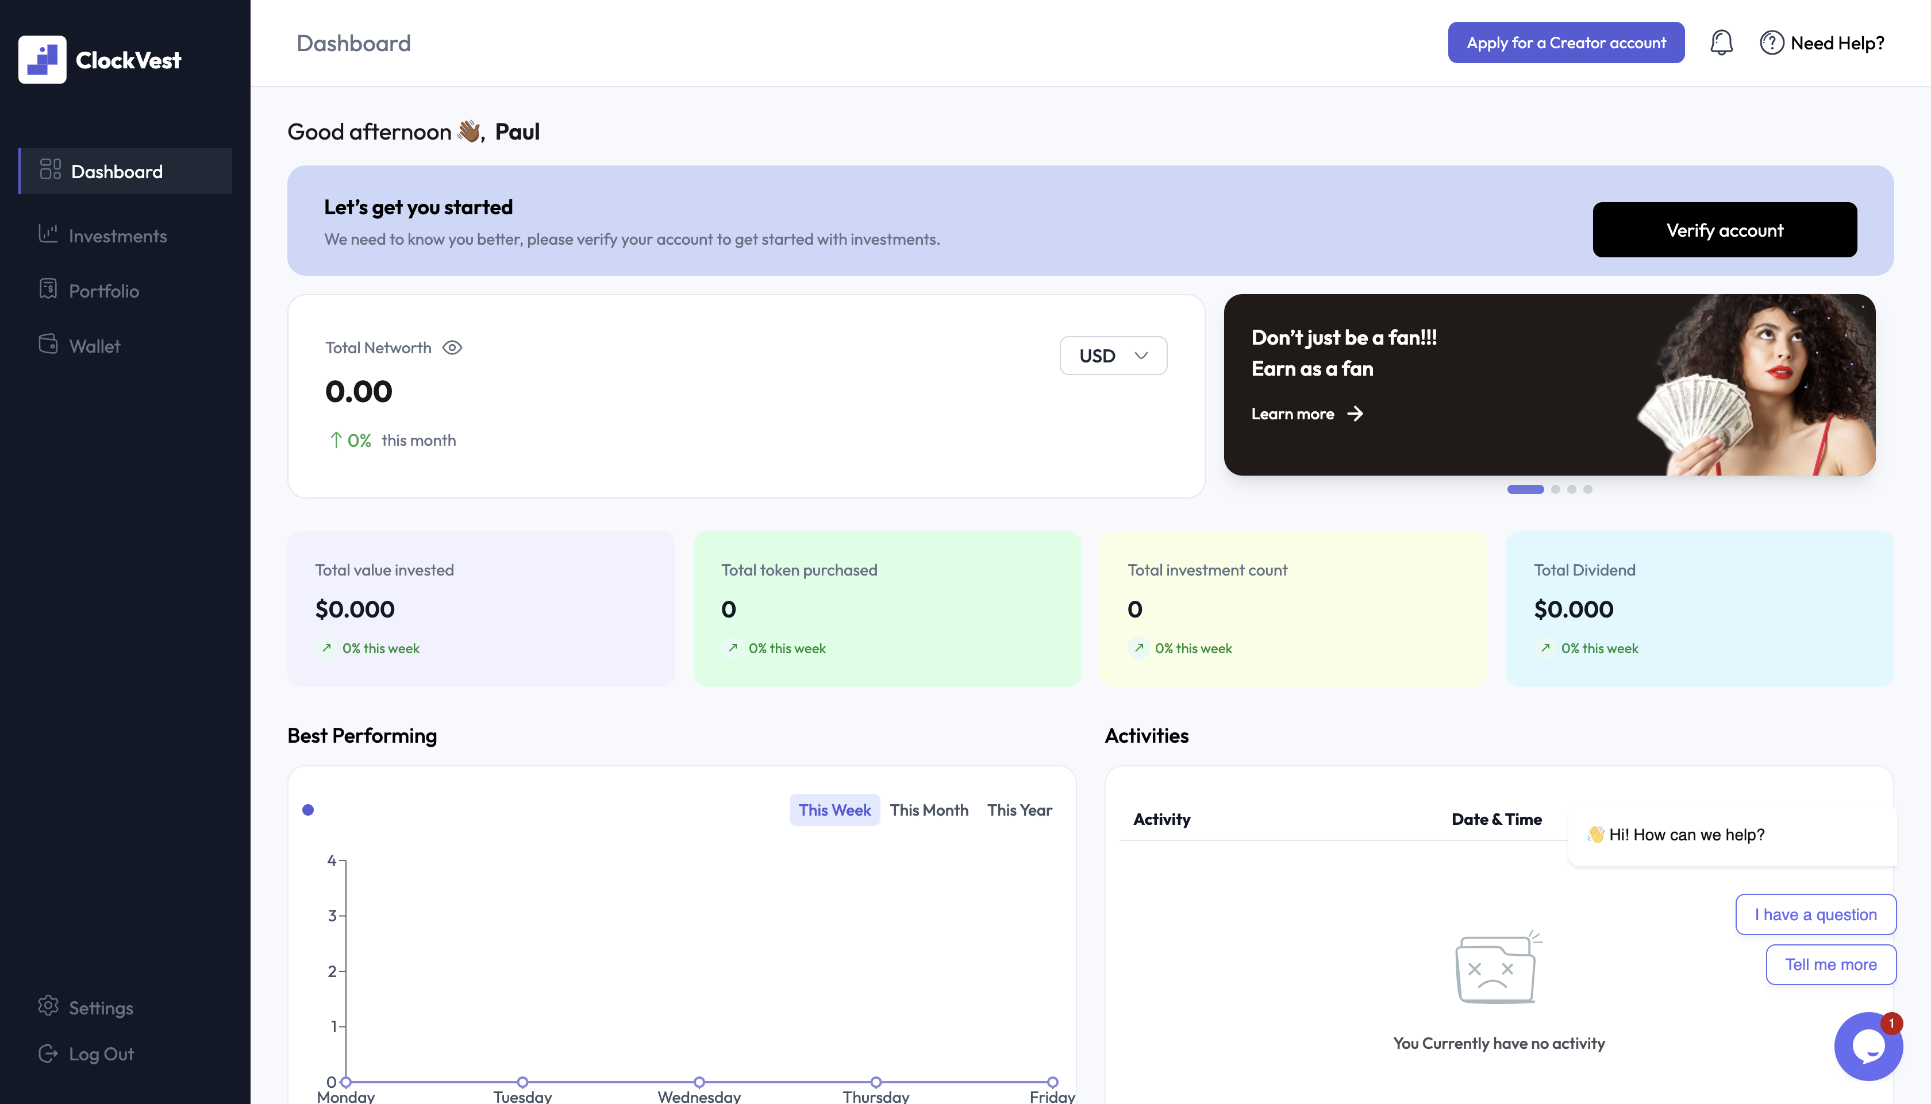Toggle Total Networth visibility eye
Screen dimensions: 1931x1104
[x=452, y=348]
